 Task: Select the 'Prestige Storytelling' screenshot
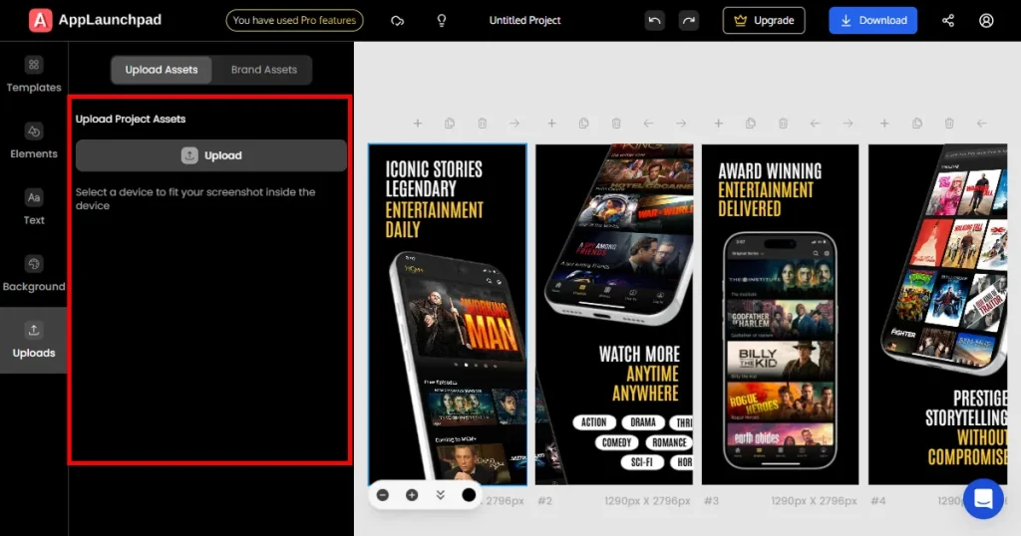[937, 314]
